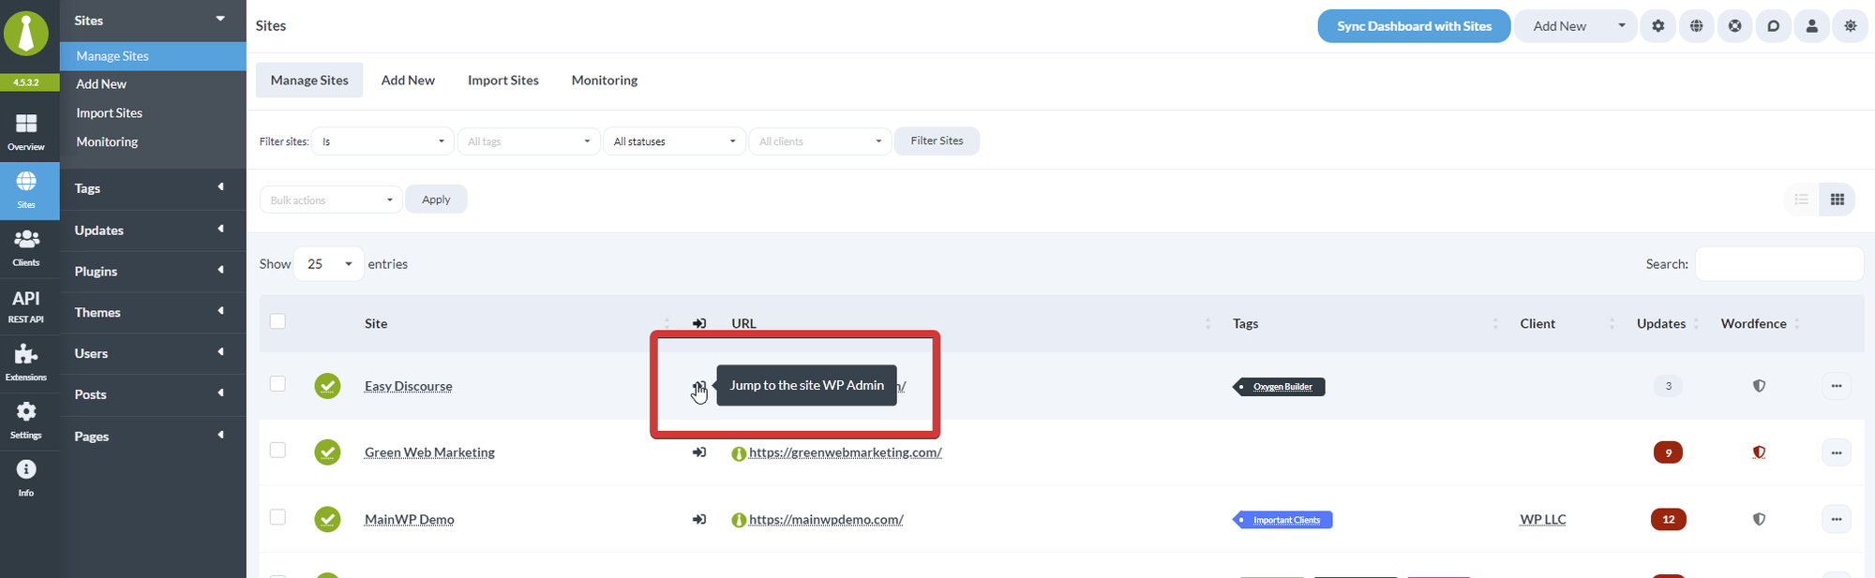Viewport: 1875px width, 578px height.
Task: Click the Wordfence shield for MainWP Demo
Action: click(1760, 519)
